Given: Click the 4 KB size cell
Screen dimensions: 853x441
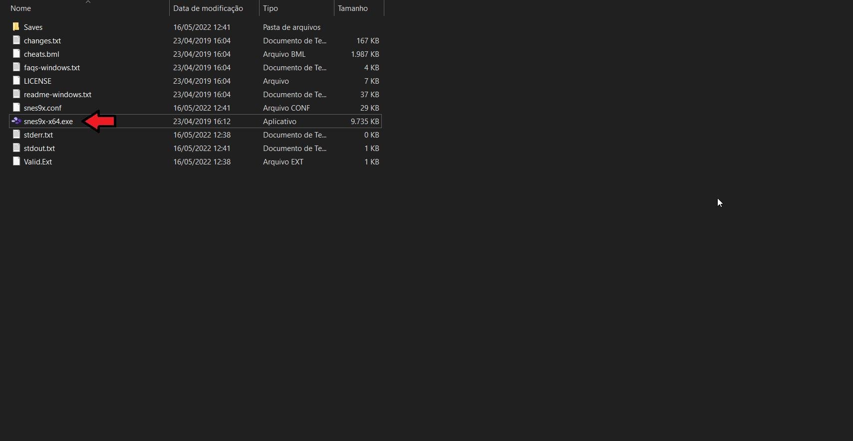Looking at the screenshot, I should click(372, 68).
